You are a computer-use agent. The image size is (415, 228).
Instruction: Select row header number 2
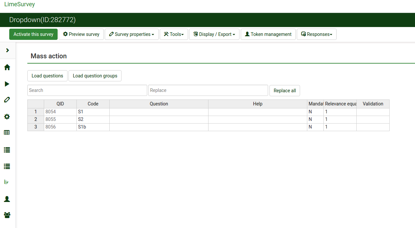pyautogui.click(x=36, y=120)
